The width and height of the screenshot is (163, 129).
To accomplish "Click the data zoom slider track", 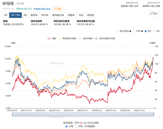I will click(83, 114).
